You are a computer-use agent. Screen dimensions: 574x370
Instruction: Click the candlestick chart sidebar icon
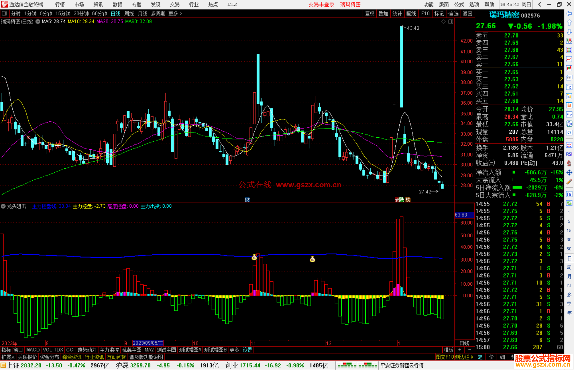point(569,68)
